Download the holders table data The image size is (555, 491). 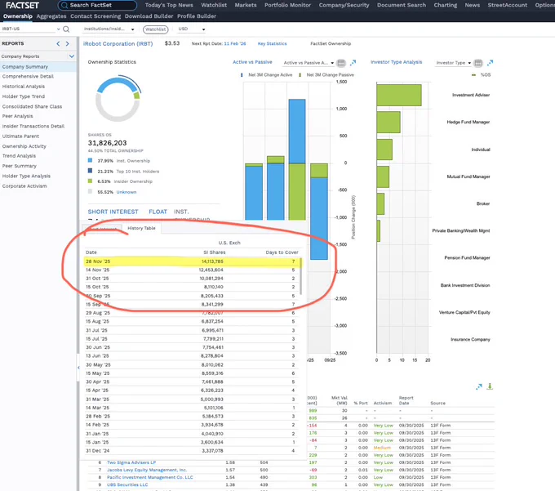490,386
